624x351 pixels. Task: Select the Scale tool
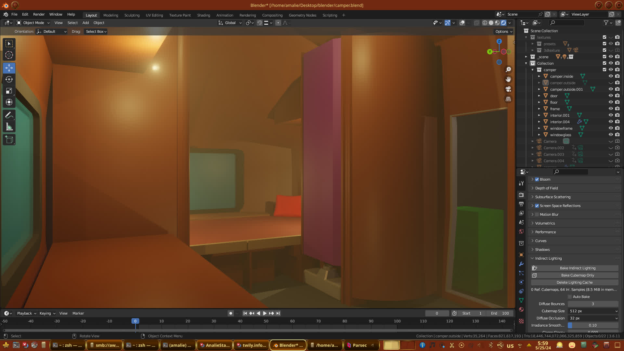click(x=9, y=91)
